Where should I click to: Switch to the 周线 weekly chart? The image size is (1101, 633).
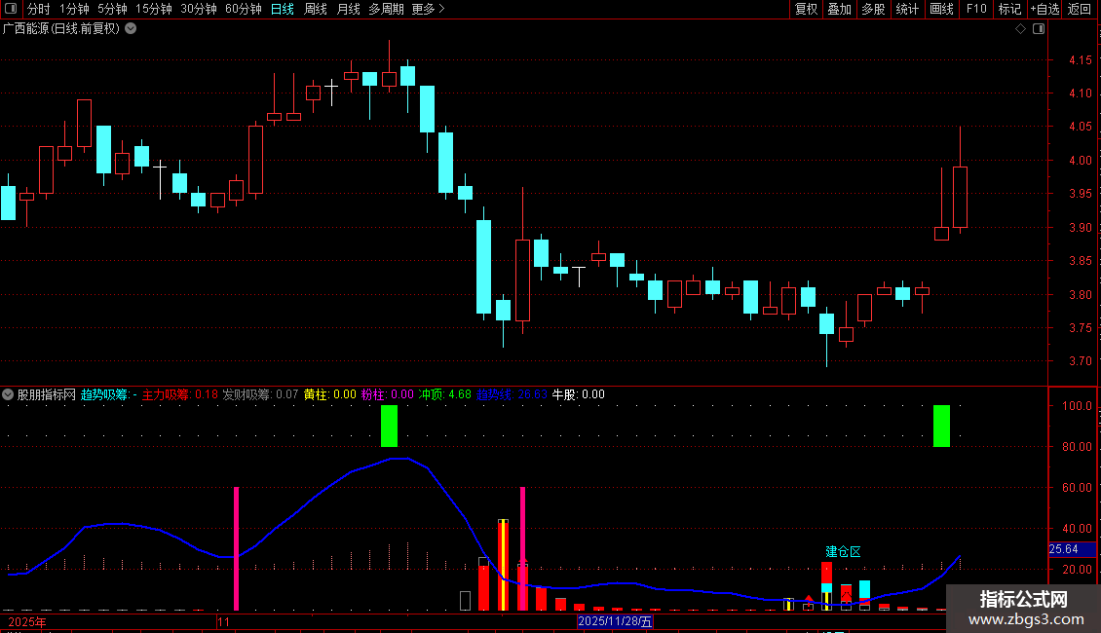click(x=316, y=9)
